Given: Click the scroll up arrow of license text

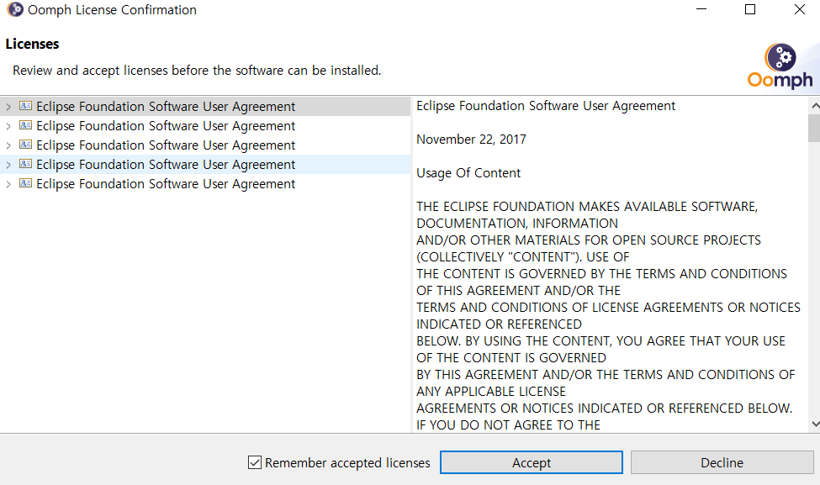Looking at the screenshot, I should (x=815, y=106).
